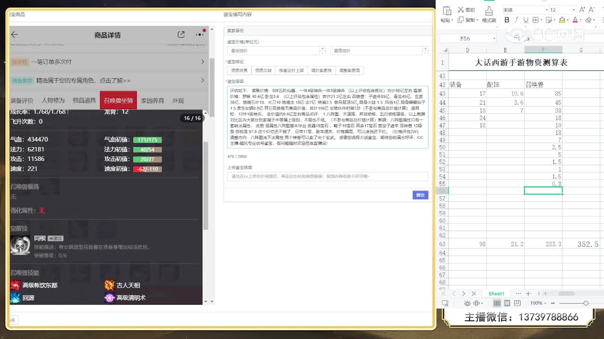Screen dimensions: 604x339
Task: Open the 家园养育 tab
Action: pos(152,101)
